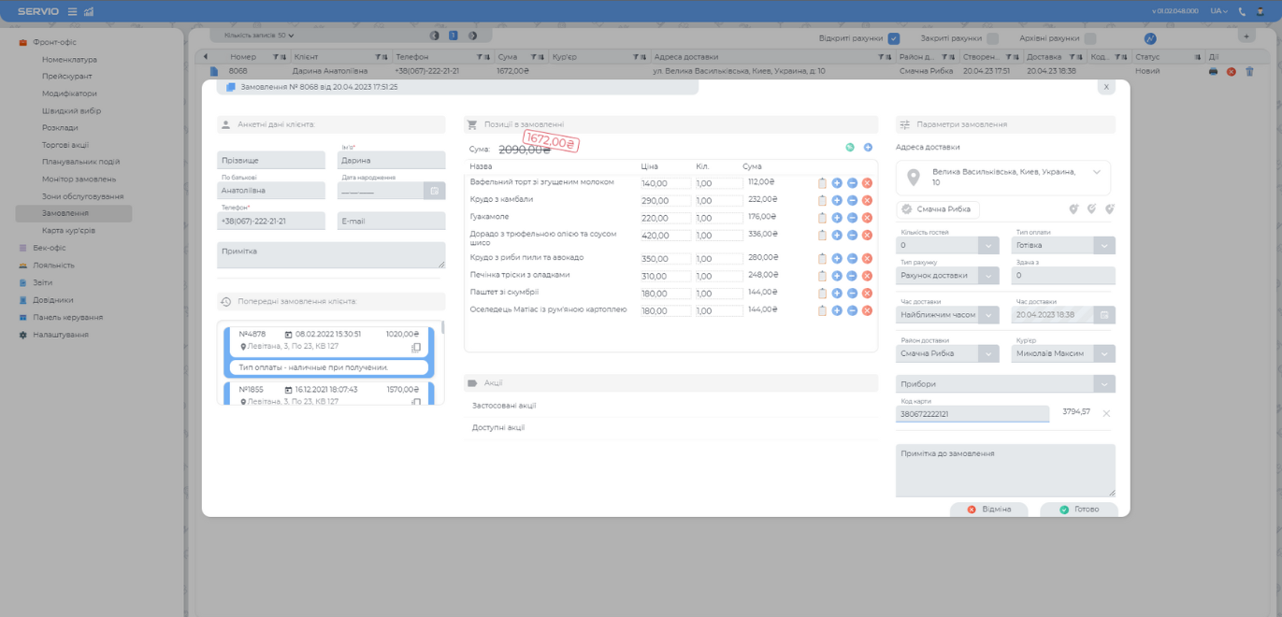Viewport: 1282px width, 617px height.
Task: Increase the quantity of Крудо з риби пили
Action: tap(837, 259)
